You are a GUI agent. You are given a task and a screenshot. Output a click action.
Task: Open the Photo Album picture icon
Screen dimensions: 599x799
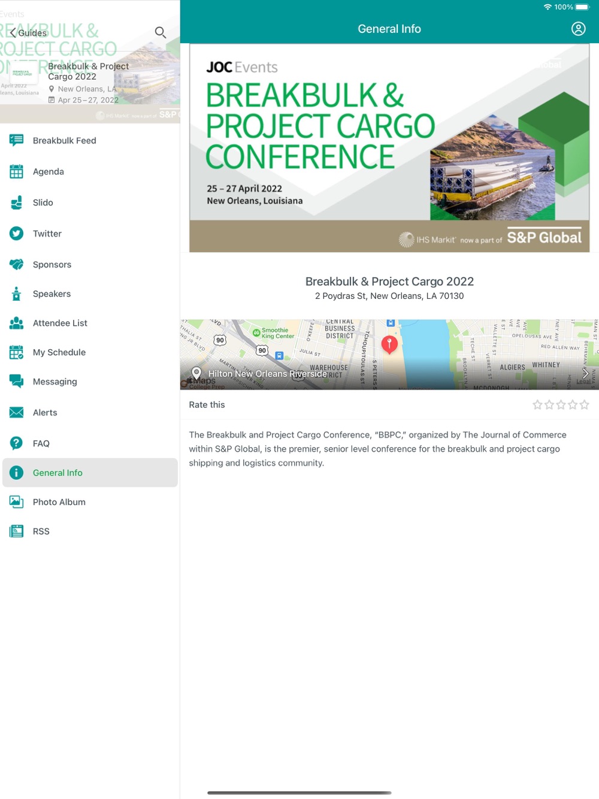[16, 502]
